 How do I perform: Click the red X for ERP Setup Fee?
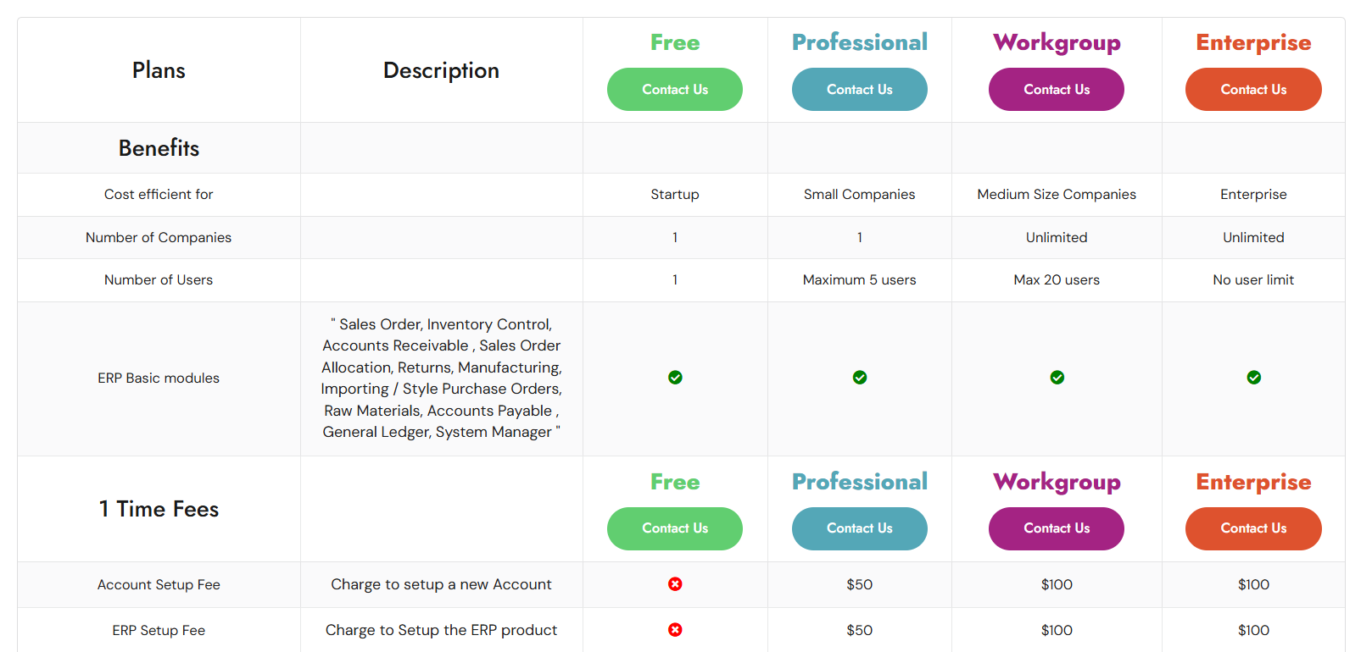click(x=675, y=630)
